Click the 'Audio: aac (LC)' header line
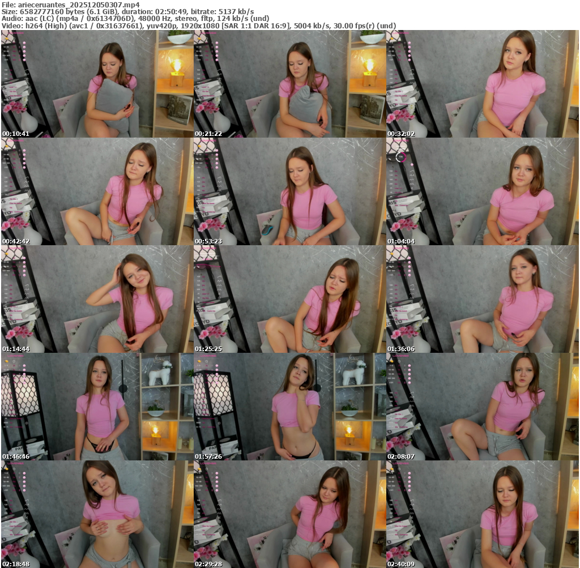This screenshot has width=580, height=568. 135,19
